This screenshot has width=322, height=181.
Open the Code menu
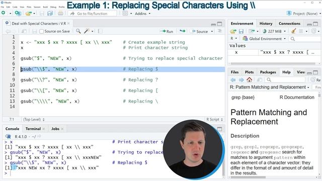(x=15, y=7)
